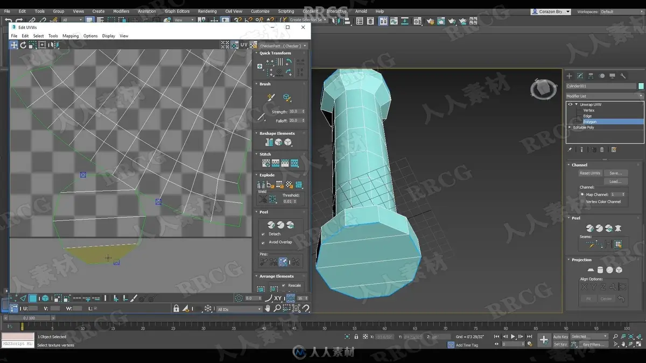Select the Freeform mode tool in Edit UVWs

[41, 45]
